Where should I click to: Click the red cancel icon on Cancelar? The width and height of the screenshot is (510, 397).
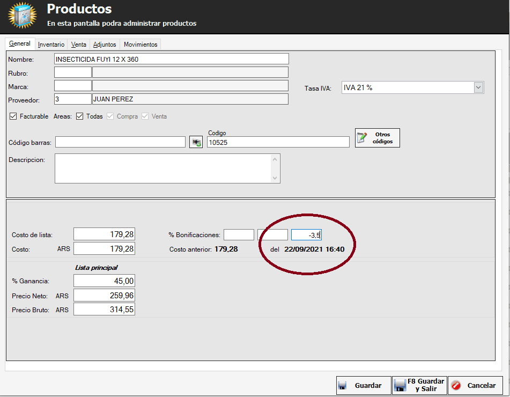(456, 385)
